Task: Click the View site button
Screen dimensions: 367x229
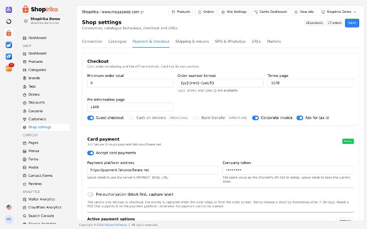Action: 304,12
